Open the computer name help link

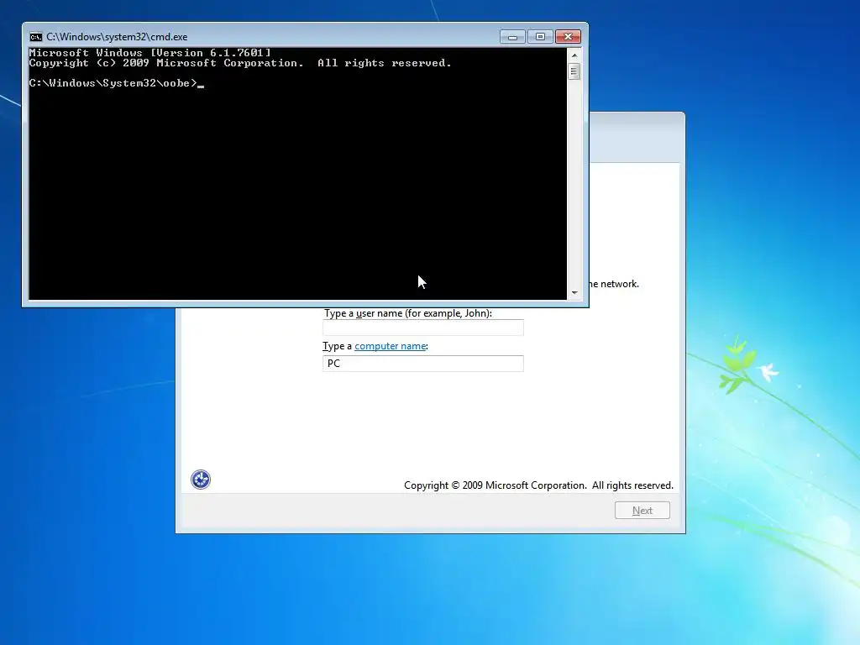pyautogui.click(x=390, y=346)
